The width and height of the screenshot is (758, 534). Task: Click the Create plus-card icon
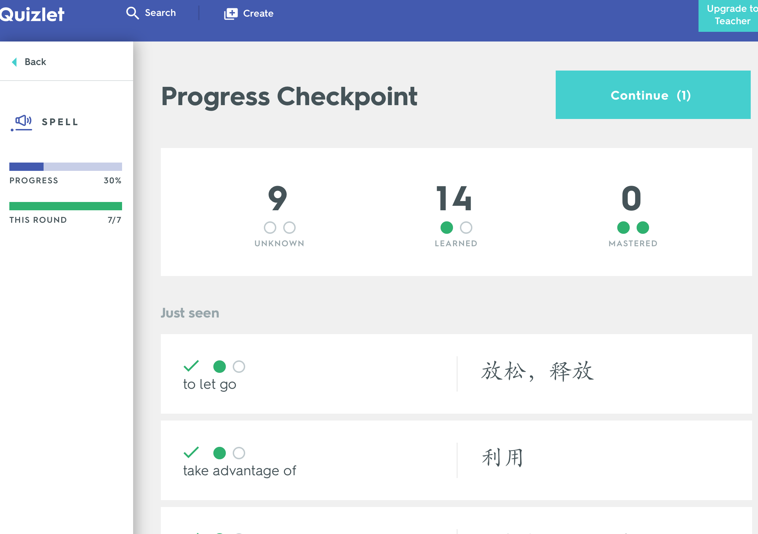(231, 13)
